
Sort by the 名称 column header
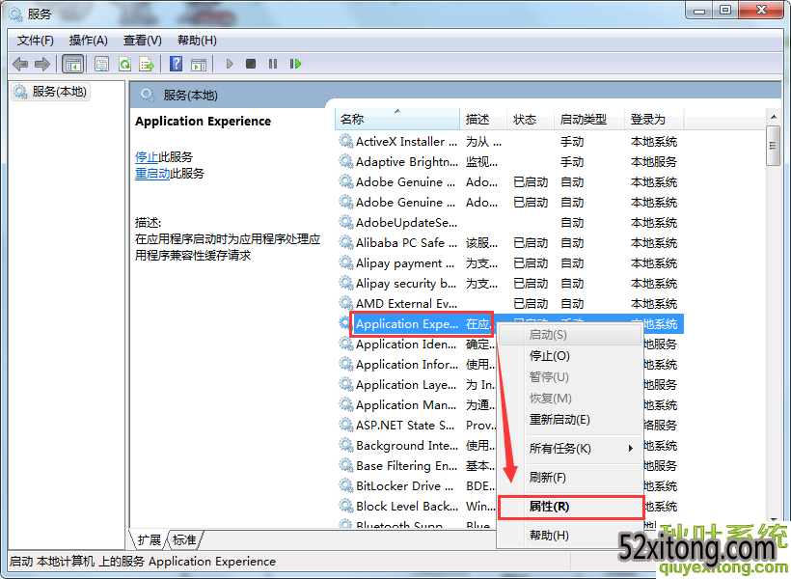click(x=397, y=119)
